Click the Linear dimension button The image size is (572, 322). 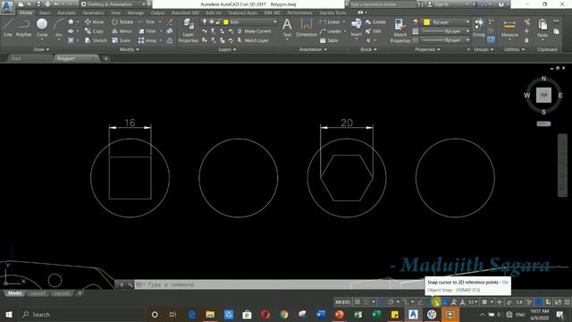330,21
